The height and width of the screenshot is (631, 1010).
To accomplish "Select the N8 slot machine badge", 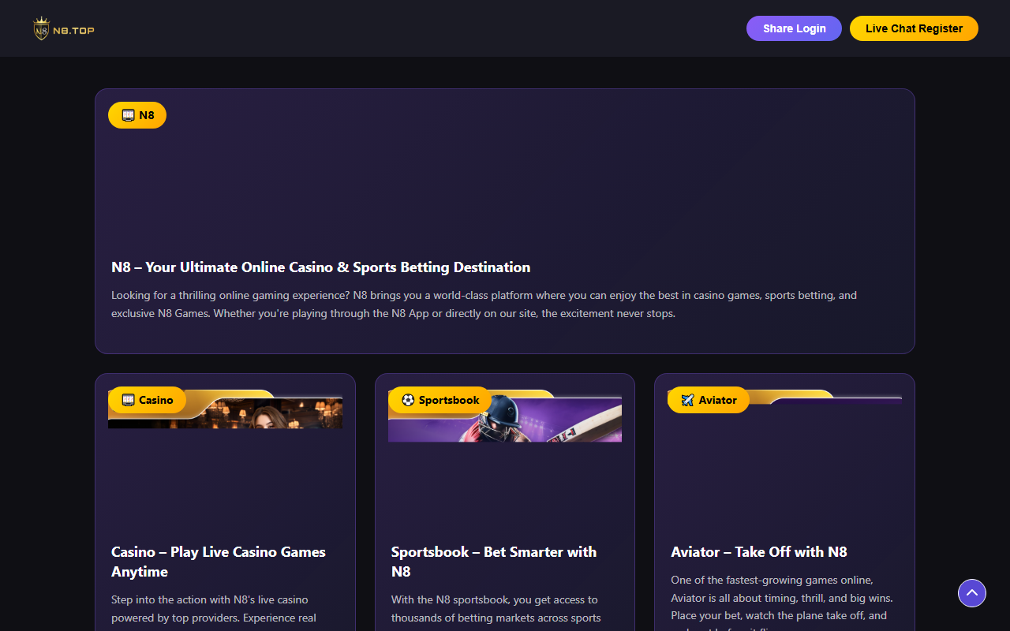I will [137, 115].
